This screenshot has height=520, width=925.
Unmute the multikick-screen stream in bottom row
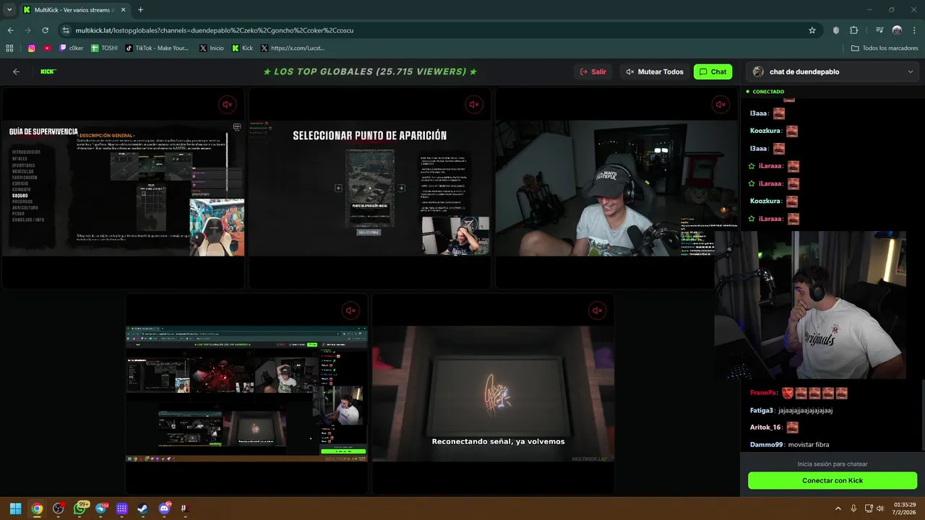(350, 311)
